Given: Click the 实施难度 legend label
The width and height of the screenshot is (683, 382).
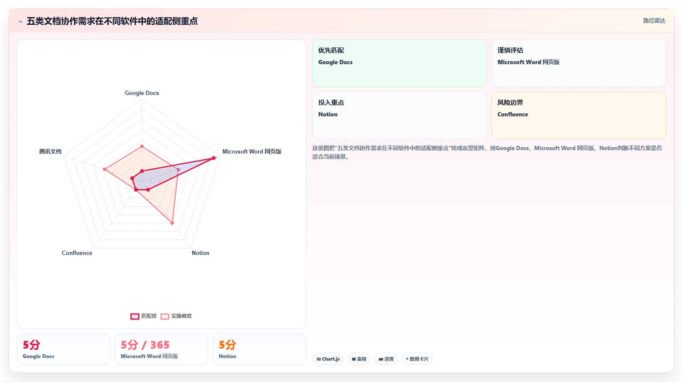Looking at the screenshot, I should click(x=181, y=316).
